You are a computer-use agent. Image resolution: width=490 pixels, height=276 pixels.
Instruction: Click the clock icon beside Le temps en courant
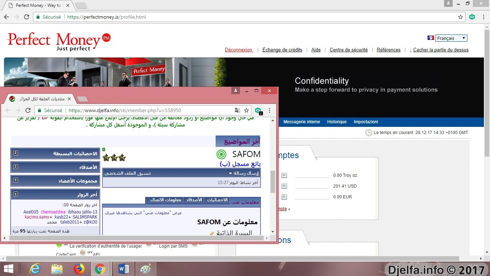click(368, 133)
